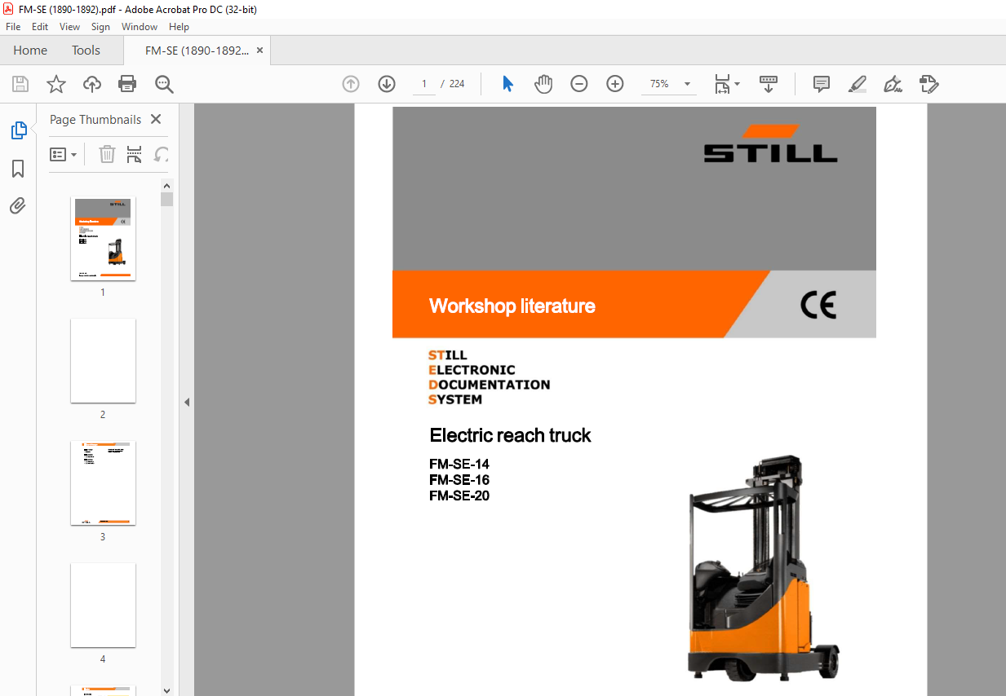The image size is (1006, 696).
Task: Click the page number input field
Action: click(x=424, y=84)
